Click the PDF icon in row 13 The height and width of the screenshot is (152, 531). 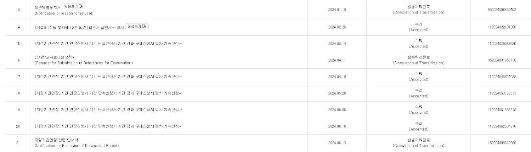(x=81, y=6)
